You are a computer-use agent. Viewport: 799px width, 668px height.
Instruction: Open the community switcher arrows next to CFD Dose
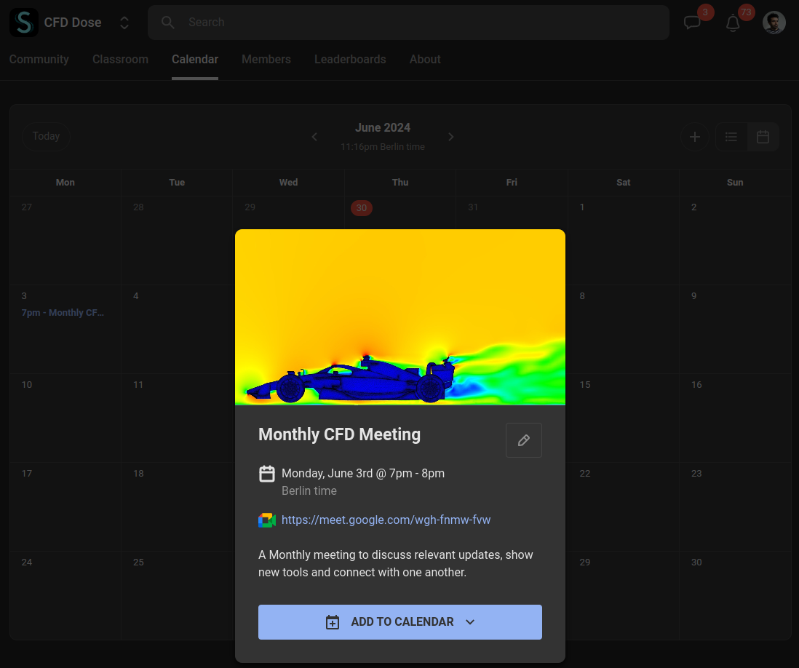[124, 22]
